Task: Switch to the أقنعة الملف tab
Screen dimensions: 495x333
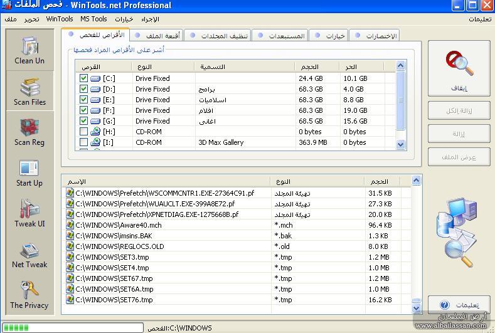Action: coord(157,35)
